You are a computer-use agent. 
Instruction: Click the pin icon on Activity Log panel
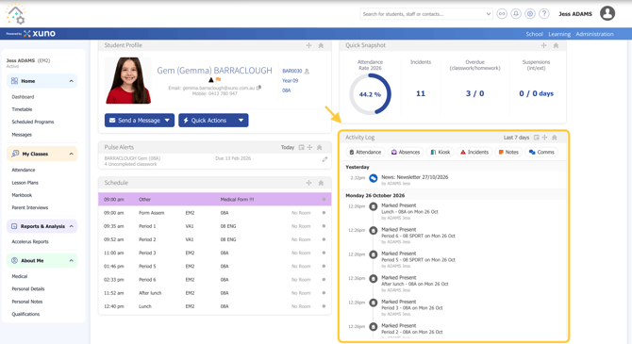coord(555,138)
